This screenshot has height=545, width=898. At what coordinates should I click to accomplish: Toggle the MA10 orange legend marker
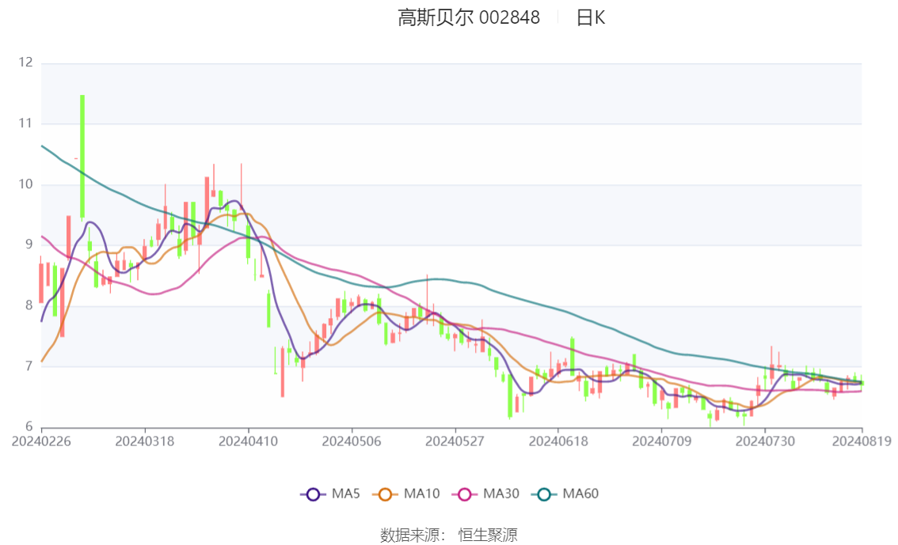(385, 494)
